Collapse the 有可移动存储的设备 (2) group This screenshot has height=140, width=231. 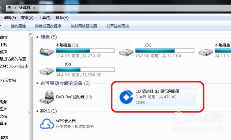coord(37,83)
